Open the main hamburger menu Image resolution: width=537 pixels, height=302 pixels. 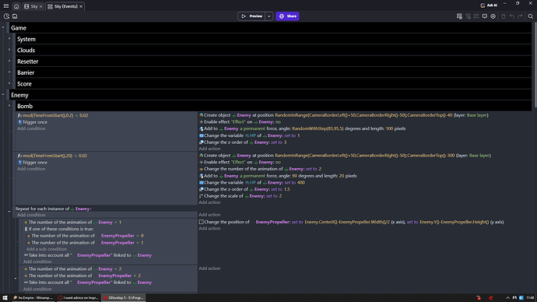(5, 5)
